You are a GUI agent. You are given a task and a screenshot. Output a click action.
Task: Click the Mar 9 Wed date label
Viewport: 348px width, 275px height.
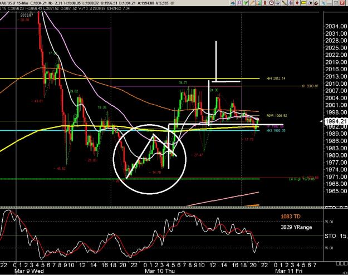coord(29,271)
